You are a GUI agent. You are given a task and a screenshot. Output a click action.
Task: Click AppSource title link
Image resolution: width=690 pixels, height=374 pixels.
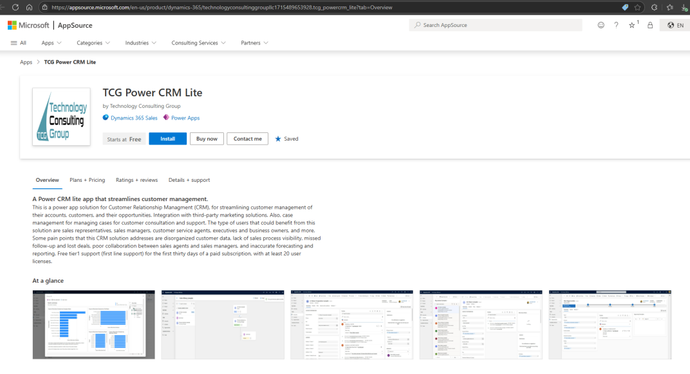click(x=75, y=25)
